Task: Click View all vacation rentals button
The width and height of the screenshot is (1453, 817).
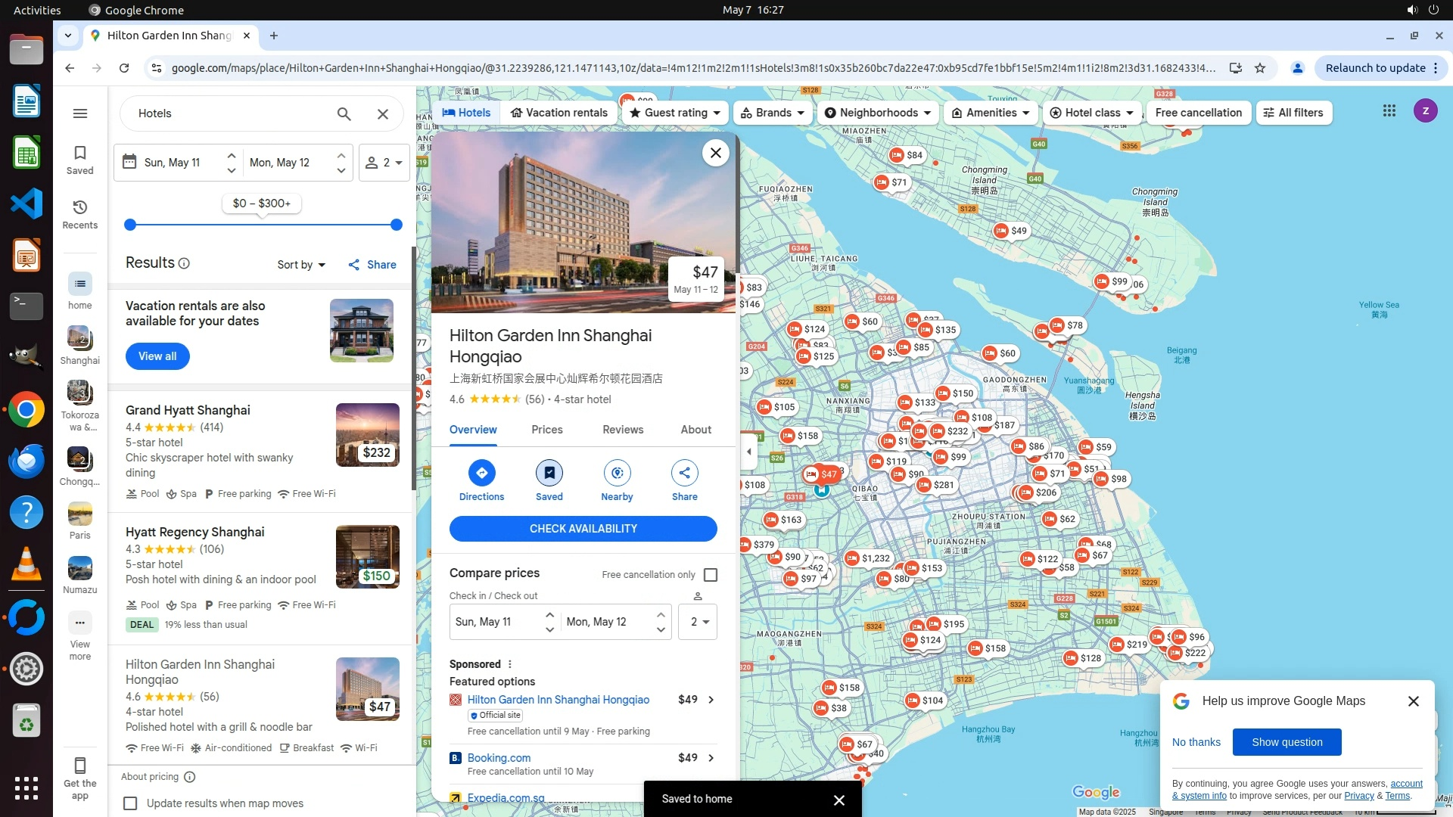Action: click(x=157, y=356)
